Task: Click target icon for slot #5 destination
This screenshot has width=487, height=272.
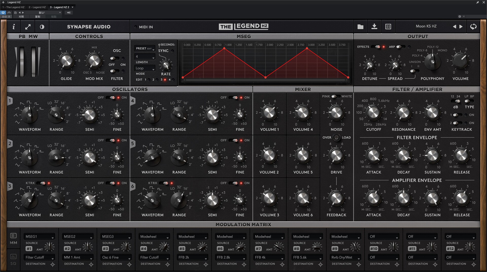Action: 206,264
